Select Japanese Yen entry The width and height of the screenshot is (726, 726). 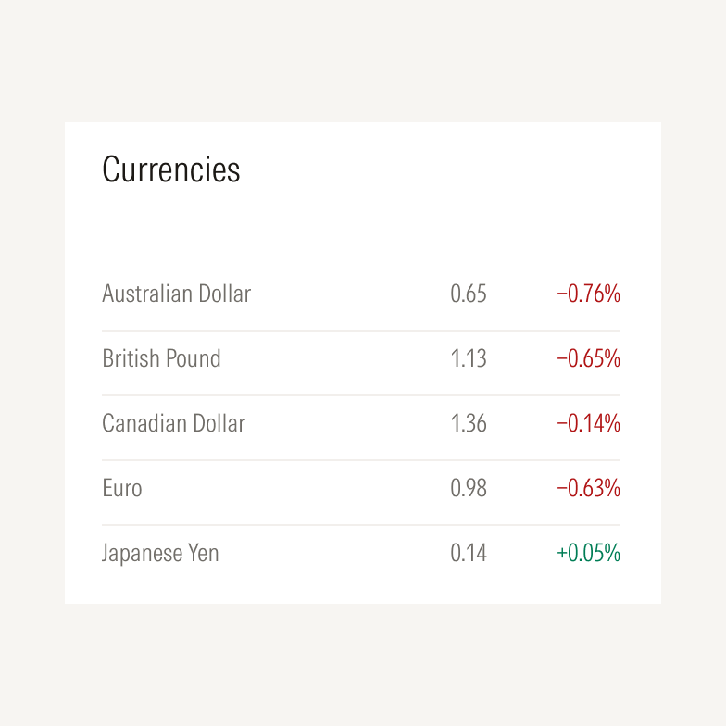(x=161, y=554)
